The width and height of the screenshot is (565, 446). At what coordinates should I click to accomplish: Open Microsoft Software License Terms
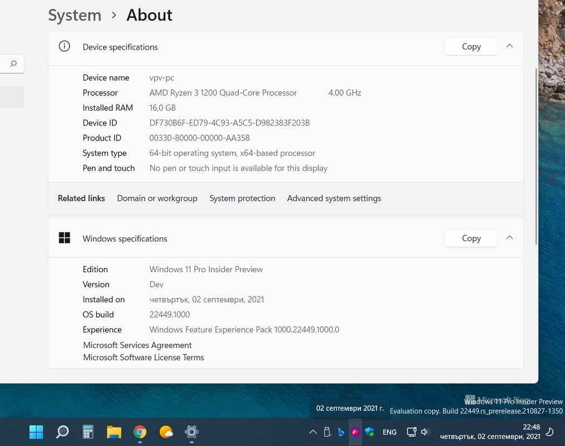144,357
